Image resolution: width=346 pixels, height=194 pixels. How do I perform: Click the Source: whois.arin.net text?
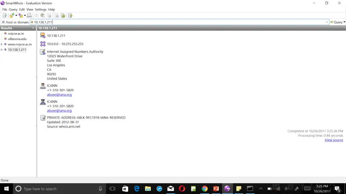click(x=64, y=127)
